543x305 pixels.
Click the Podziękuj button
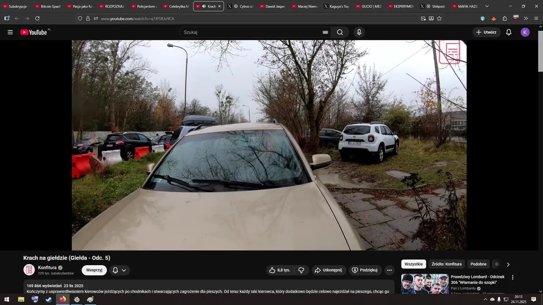pos(364,270)
